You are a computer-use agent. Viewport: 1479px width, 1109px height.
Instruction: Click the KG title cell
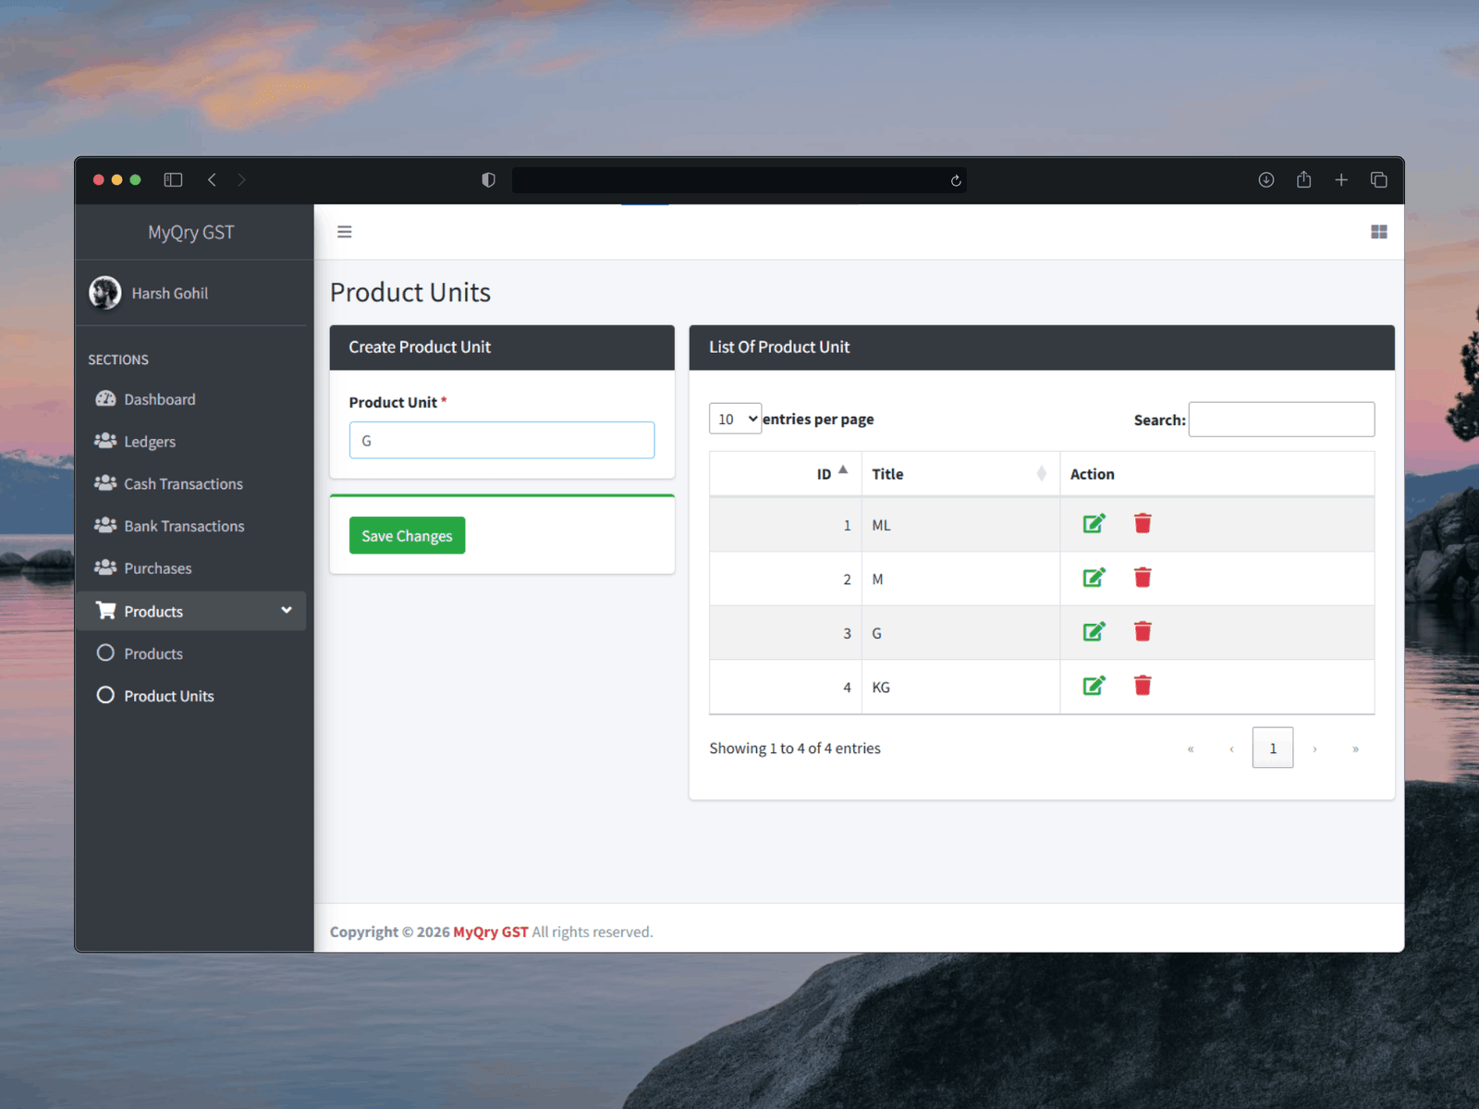tap(960, 687)
